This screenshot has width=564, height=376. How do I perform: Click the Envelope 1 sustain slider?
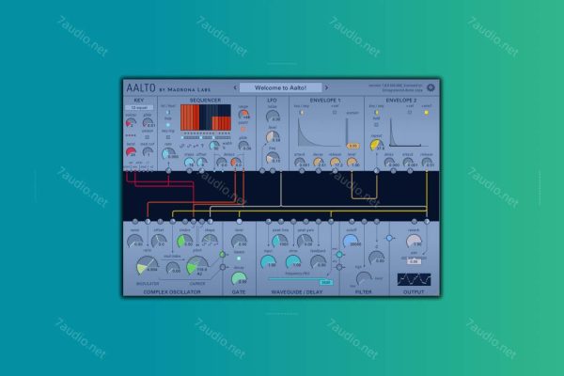(348, 132)
